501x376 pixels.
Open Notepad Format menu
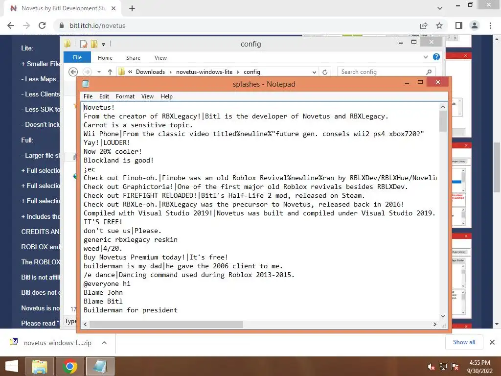coord(125,96)
